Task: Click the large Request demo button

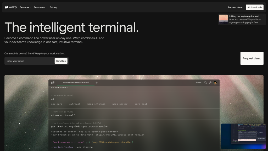Action: 252,58
